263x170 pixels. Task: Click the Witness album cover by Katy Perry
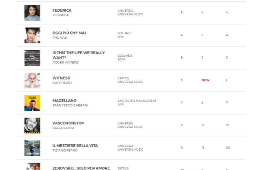[32, 81]
